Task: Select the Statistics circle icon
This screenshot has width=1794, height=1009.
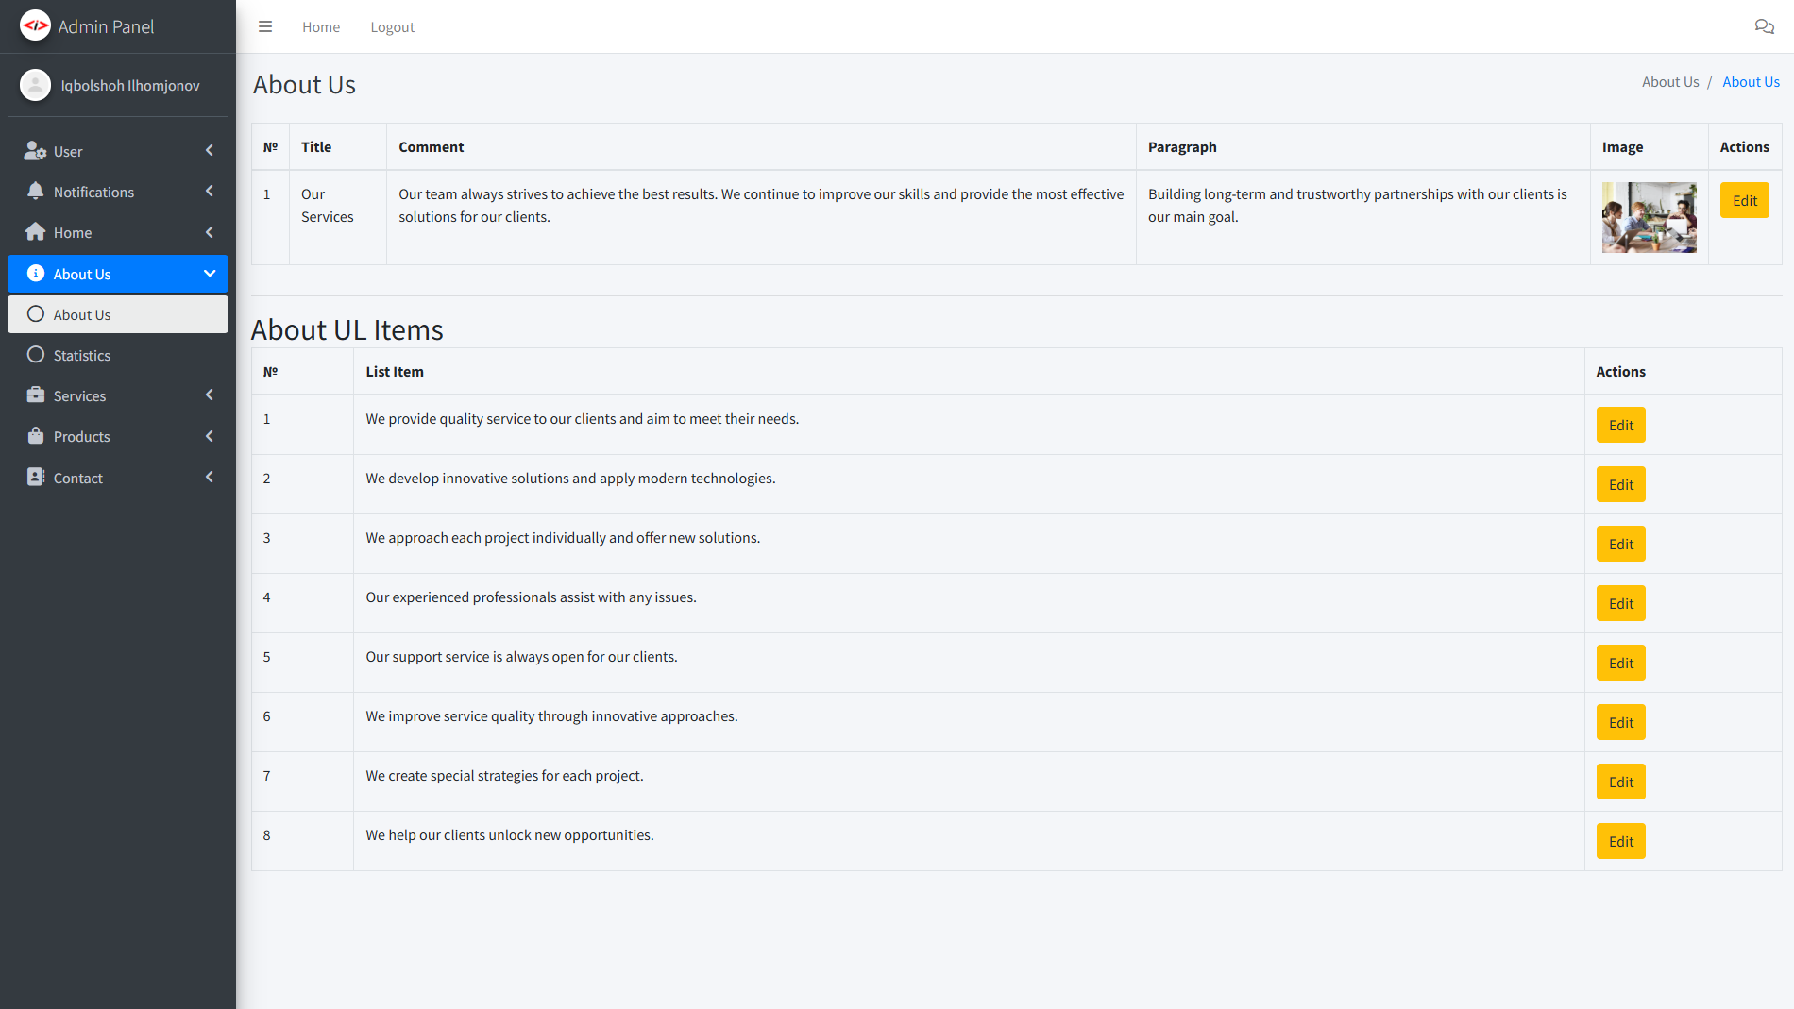Action: [x=36, y=355]
